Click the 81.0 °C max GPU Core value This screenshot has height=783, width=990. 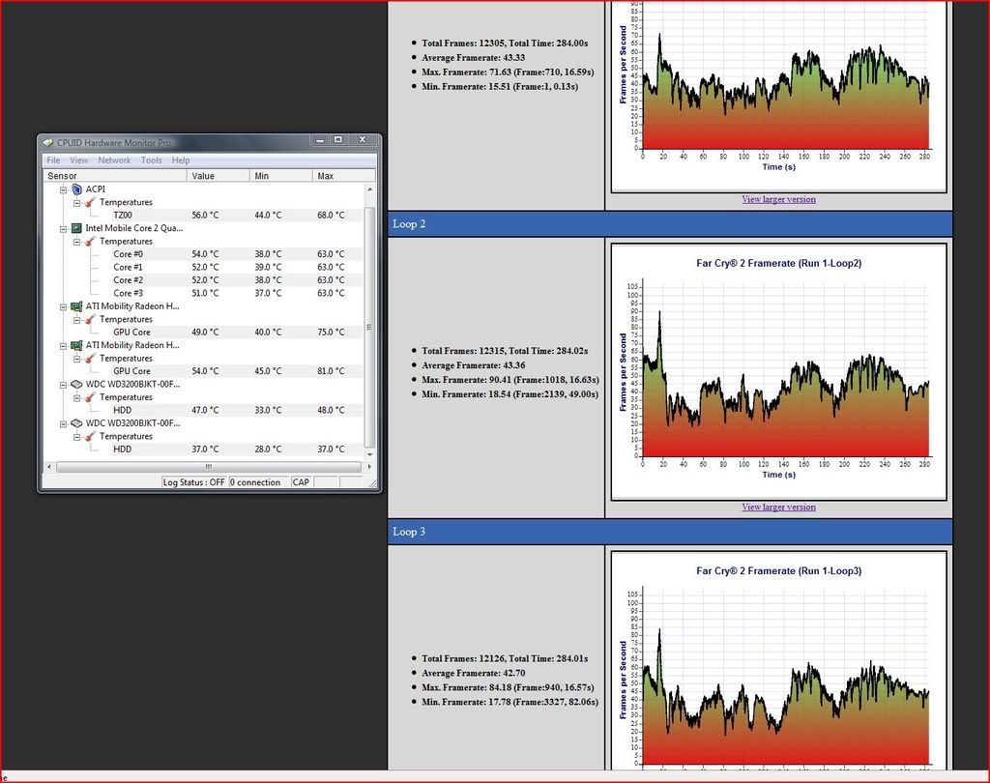pos(331,371)
